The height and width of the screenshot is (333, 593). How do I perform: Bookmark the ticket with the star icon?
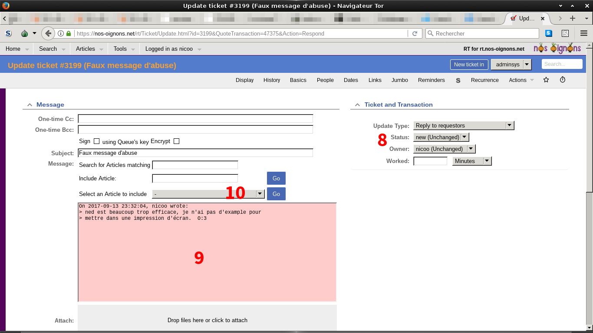(x=546, y=80)
